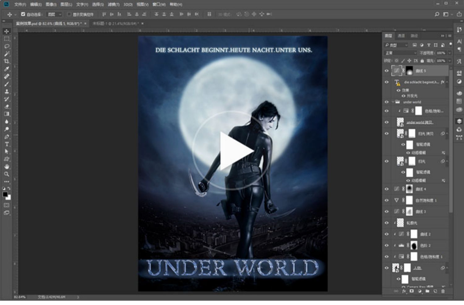This screenshot has width=464, height=305.
Task: Collapse smart filters of 人物 layer
Action: tap(447, 268)
